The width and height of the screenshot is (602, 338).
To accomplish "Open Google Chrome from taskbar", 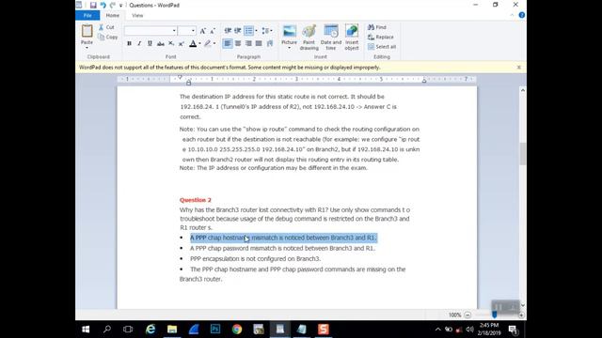I will point(237,330).
